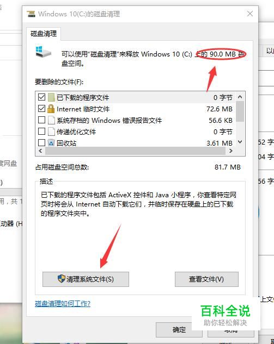
Task: Click the folder icon of 已下载的程序文件
Action: (x=51, y=97)
